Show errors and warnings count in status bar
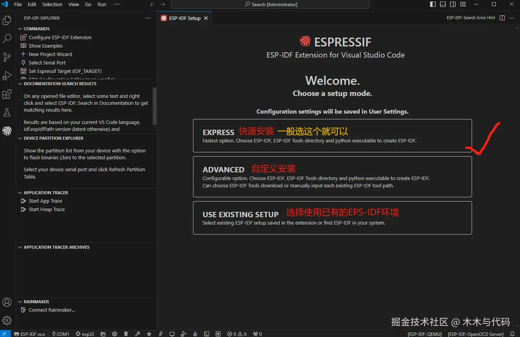 click(x=237, y=334)
